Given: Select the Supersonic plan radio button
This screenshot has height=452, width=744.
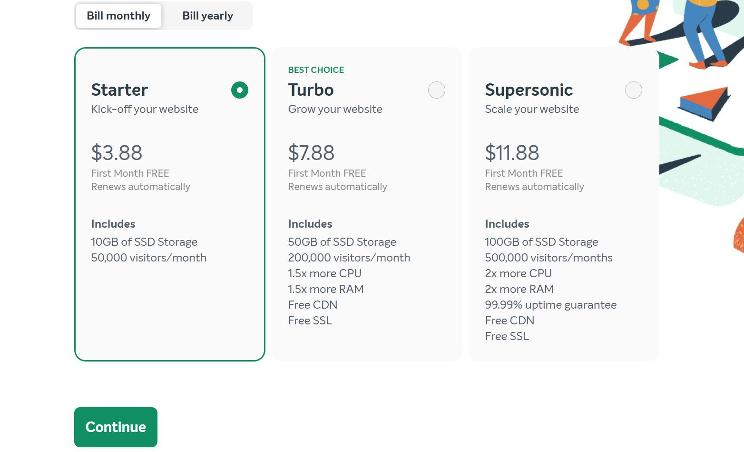Looking at the screenshot, I should [x=633, y=90].
